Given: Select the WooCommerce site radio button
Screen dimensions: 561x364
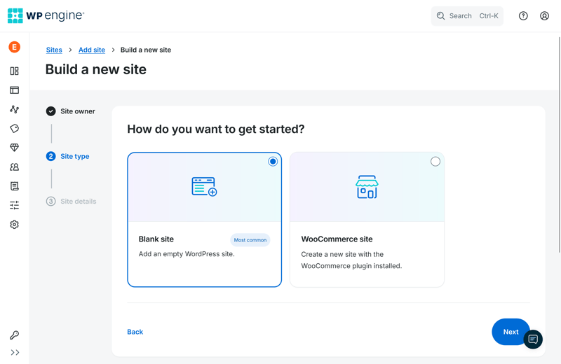Looking at the screenshot, I should [x=435, y=162].
